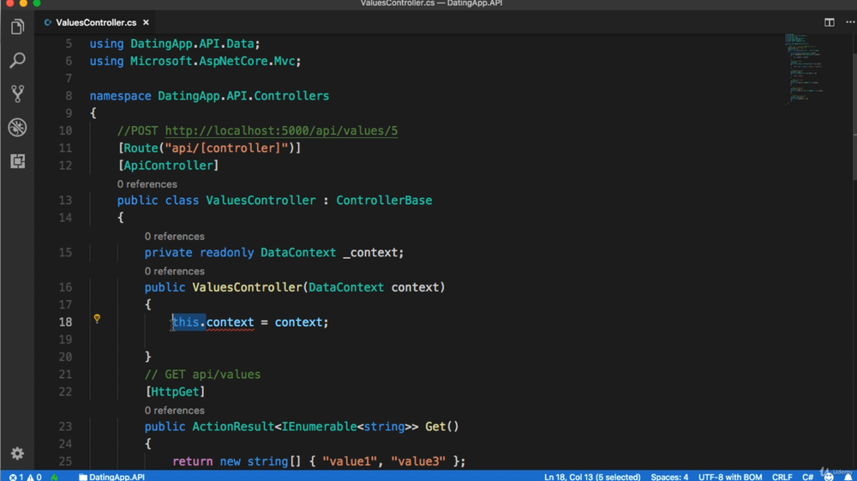The width and height of the screenshot is (857, 481).
Task: Click '0 references' above _context field
Action: 174,236
